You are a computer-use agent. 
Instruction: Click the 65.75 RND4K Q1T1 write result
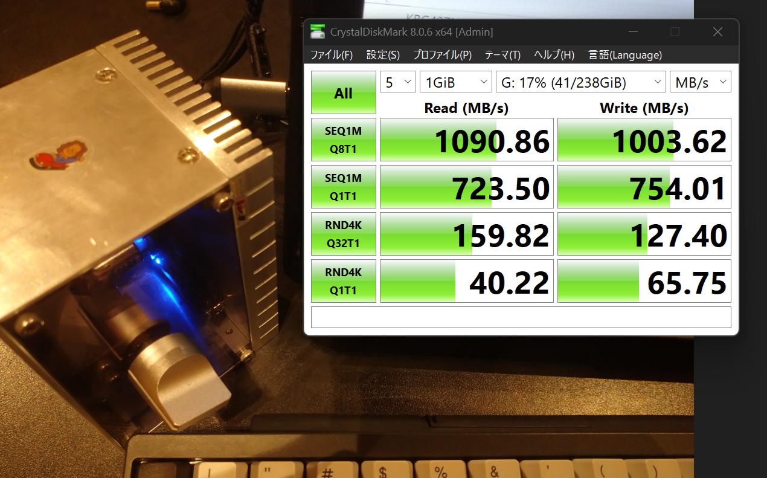[644, 281]
